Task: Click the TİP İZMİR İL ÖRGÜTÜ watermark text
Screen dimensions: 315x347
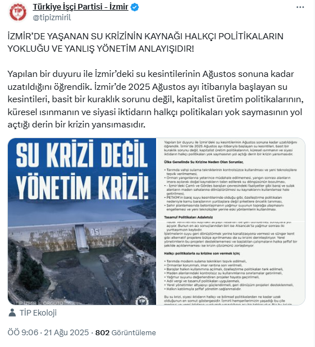Action: pyautogui.click(x=39, y=303)
